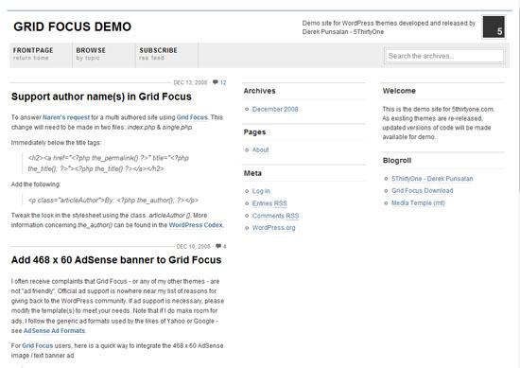Open the About page link

tap(261, 150)
